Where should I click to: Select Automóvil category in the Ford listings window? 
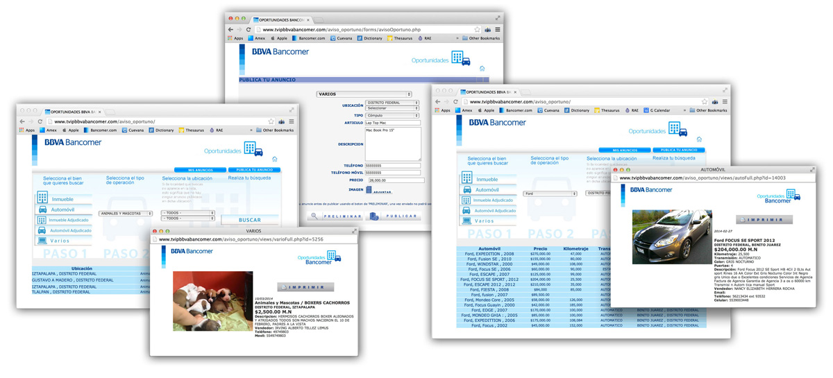(x=489, y=189)
